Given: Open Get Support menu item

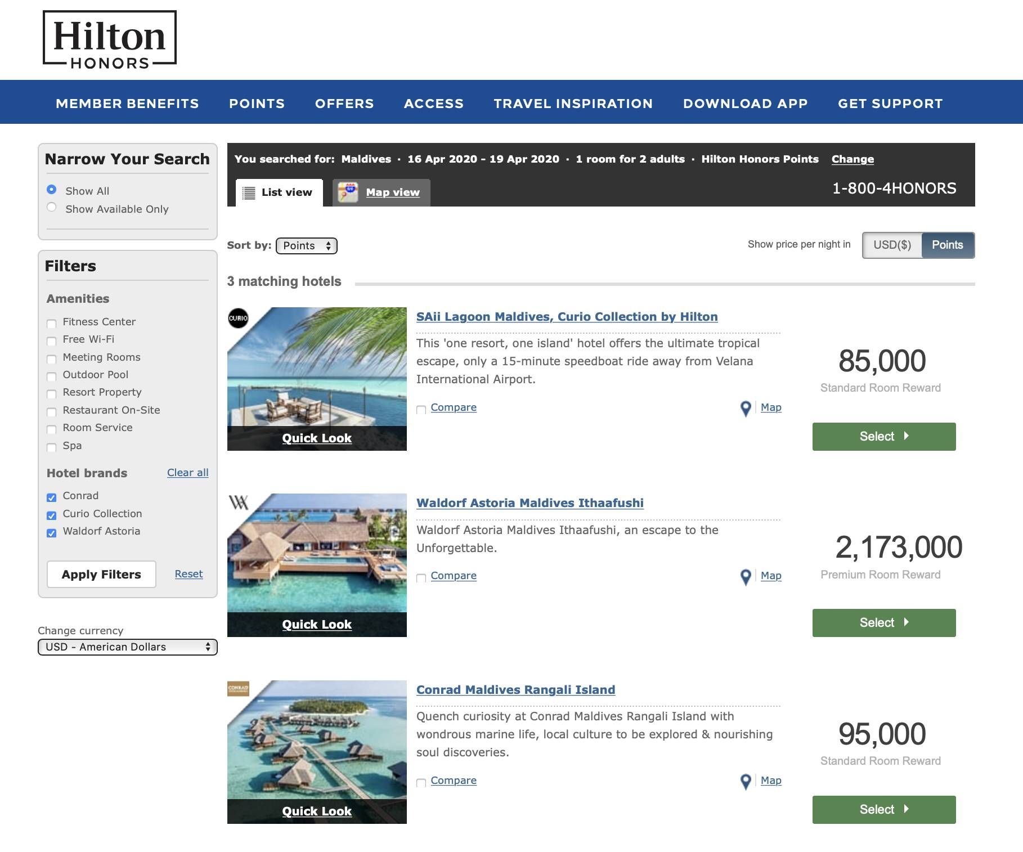Looking at the screenshot, I should (x=890, y=104).
